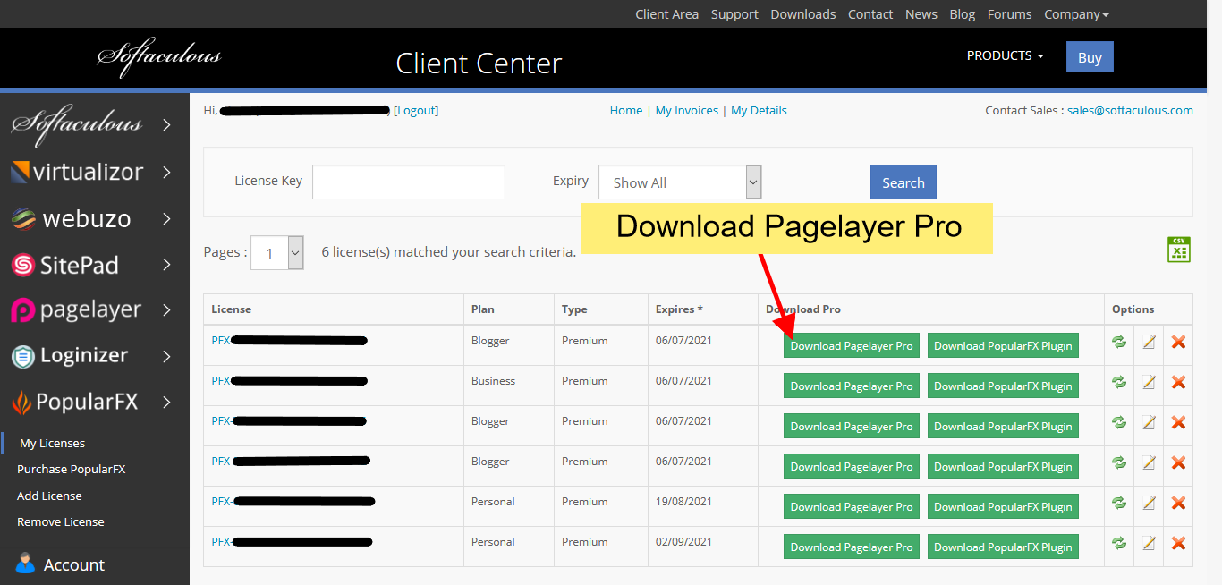Viewport: 1222px width, 585px height.
Task: Open News in top menu
Action: pyautogui.click(x=921, y=14)
